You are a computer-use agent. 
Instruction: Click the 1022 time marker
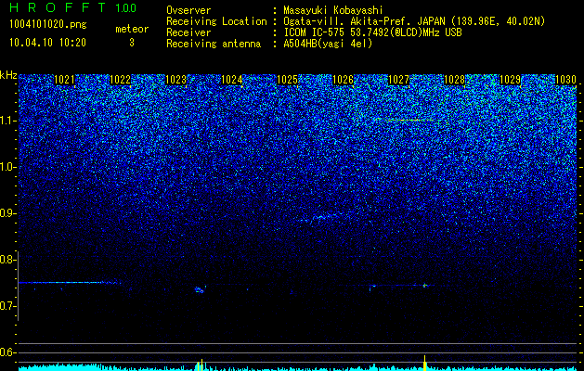pyautogui.click(x=120, y=80)
